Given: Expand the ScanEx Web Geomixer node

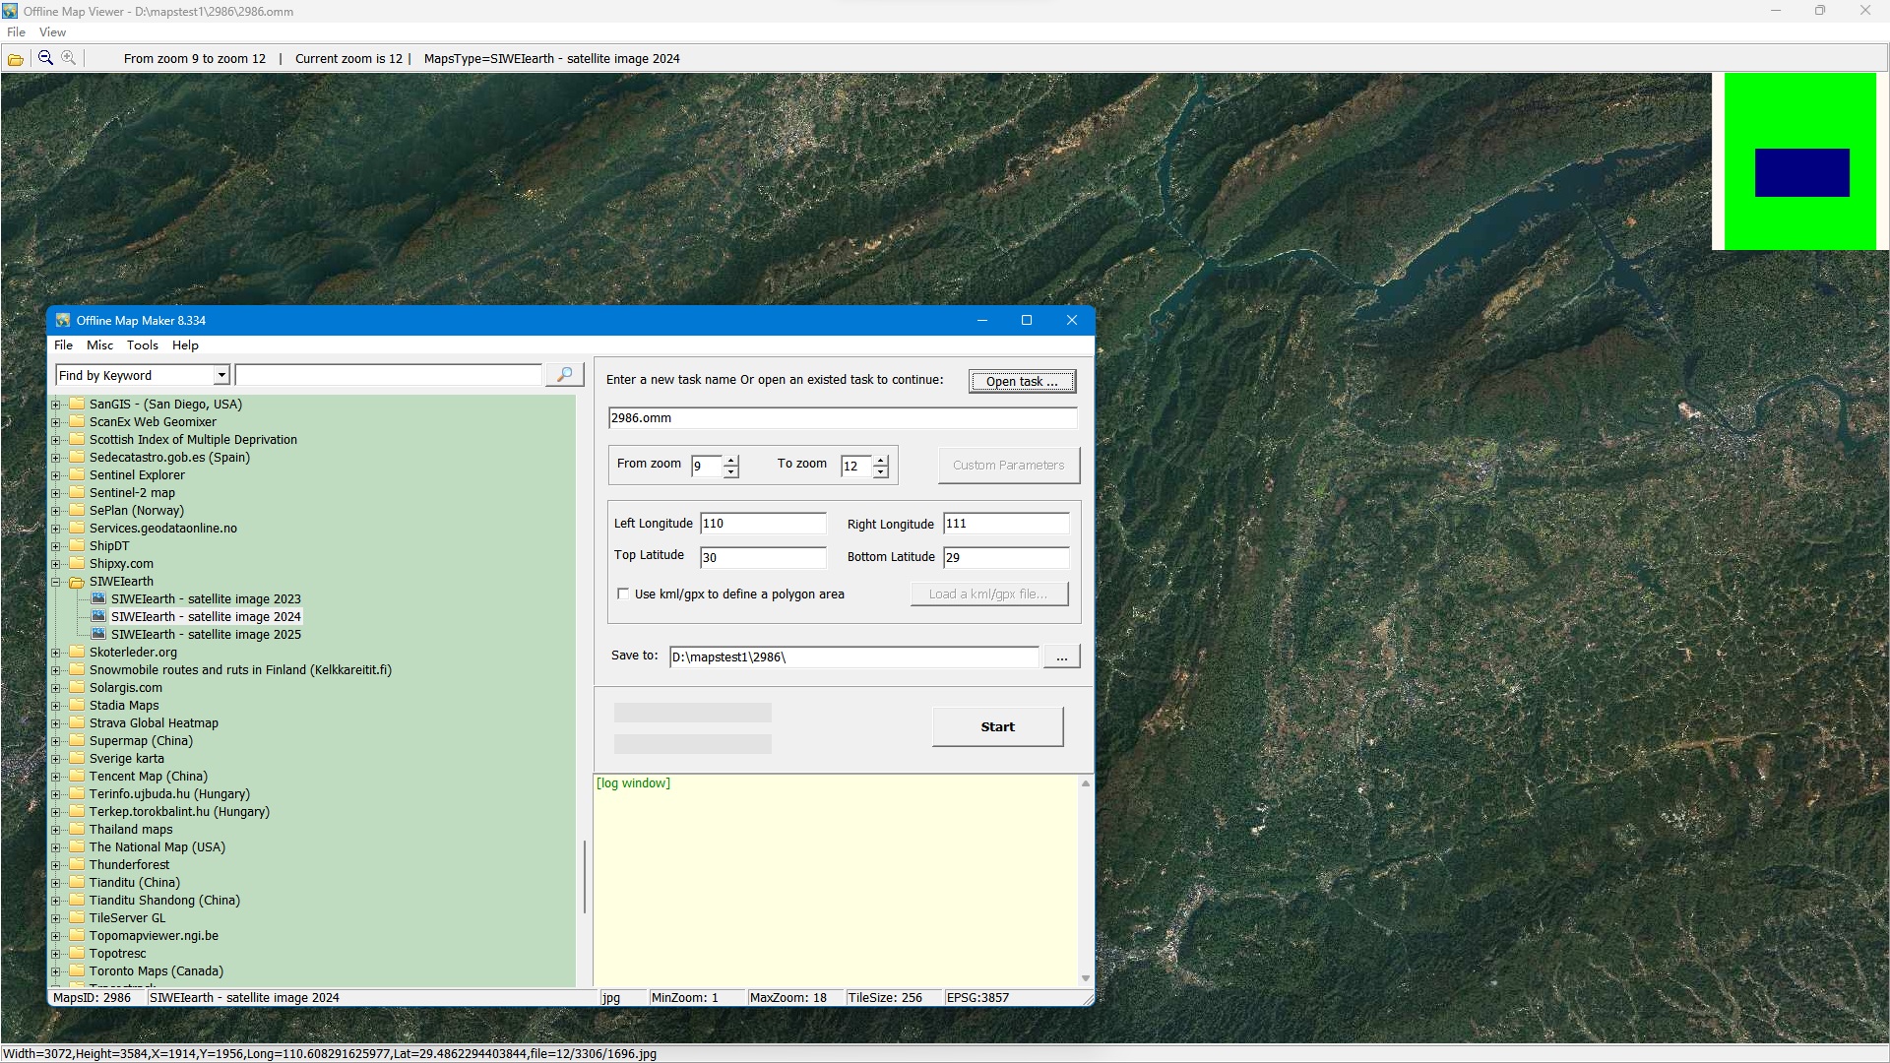Looking at the screenshot, I should tap(56, 422).
